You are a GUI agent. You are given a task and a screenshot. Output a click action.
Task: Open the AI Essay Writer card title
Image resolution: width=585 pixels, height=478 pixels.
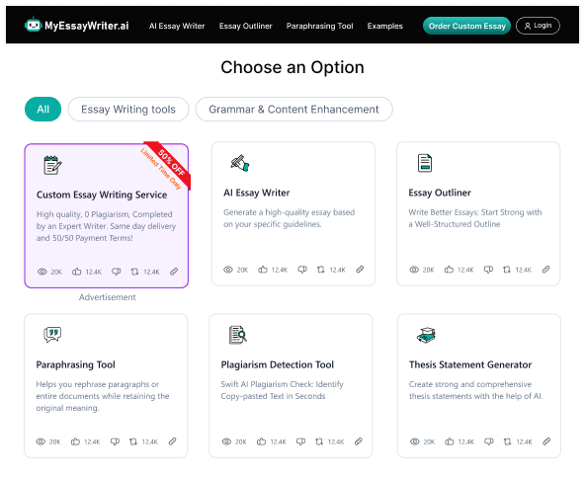coord(256,193)
